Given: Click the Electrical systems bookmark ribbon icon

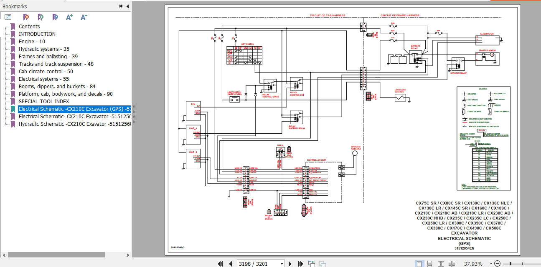Looking at the screenshot, I should point(13,79).
